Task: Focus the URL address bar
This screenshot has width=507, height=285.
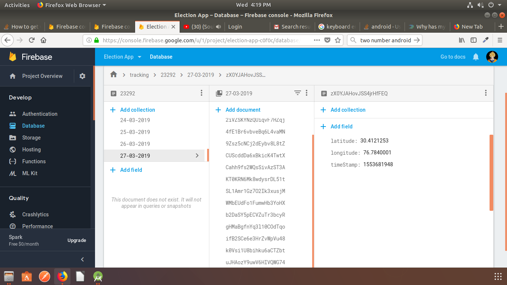Action: 200,40
